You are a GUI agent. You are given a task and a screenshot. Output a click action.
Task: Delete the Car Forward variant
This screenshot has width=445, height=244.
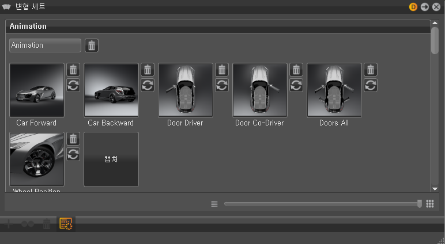click(73, 70)
